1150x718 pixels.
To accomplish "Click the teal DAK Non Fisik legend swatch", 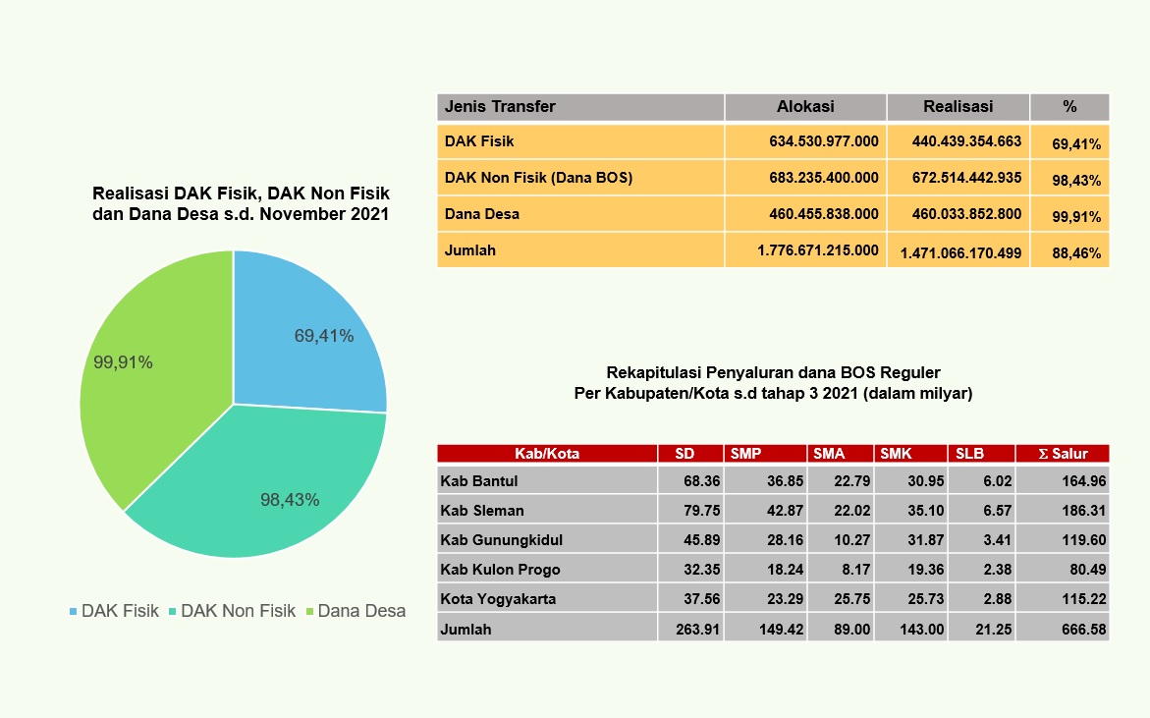I will tap(174, 612).
